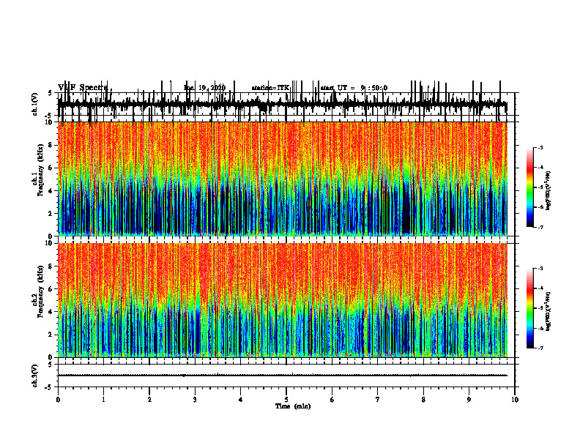
Task: Click the '8' kHz tick on ch.2 axis
Action: pos(51,266)
